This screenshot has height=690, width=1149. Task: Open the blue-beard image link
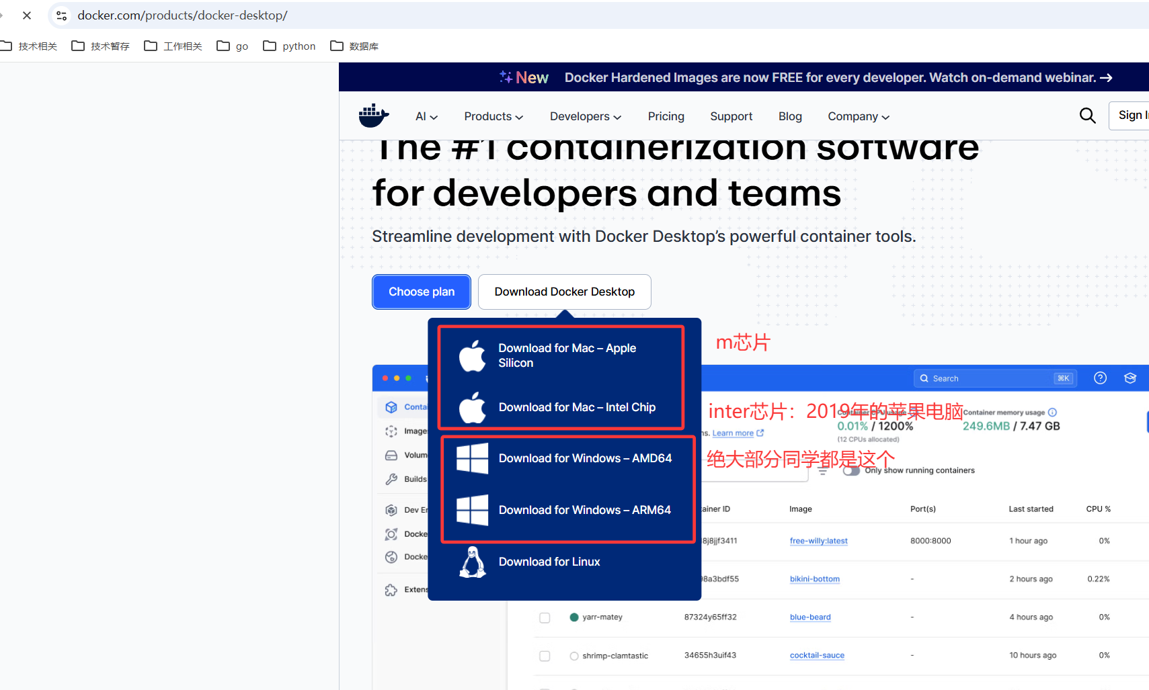click(x=810, y=617)
